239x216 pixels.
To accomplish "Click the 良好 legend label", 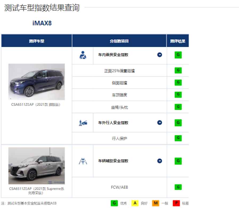I will coord(144,203).
